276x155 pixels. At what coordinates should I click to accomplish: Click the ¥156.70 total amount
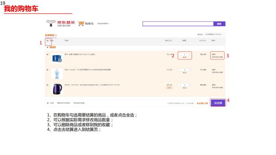(x=203, y=103)
